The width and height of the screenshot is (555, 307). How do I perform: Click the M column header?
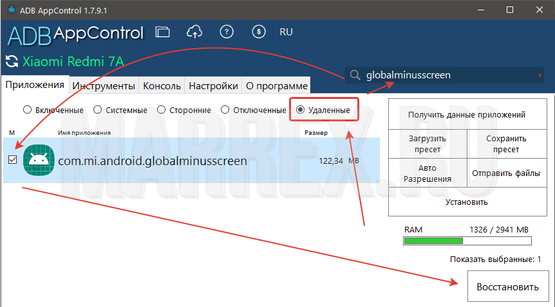[12, 133]
